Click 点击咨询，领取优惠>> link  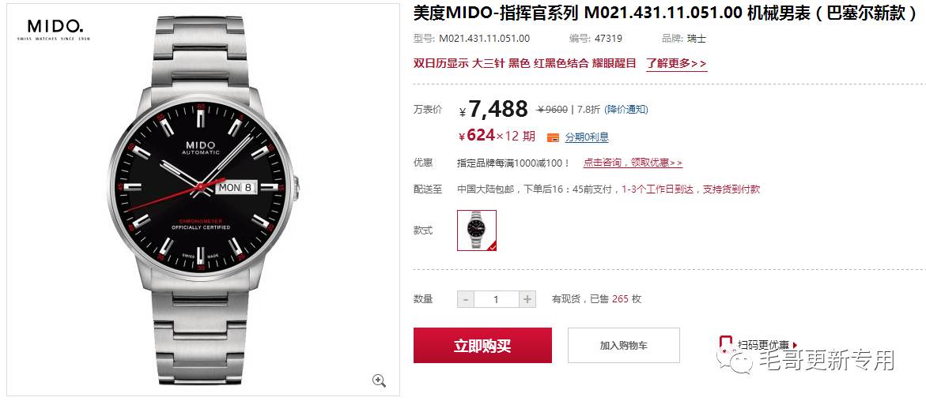(x=633, y=163)
